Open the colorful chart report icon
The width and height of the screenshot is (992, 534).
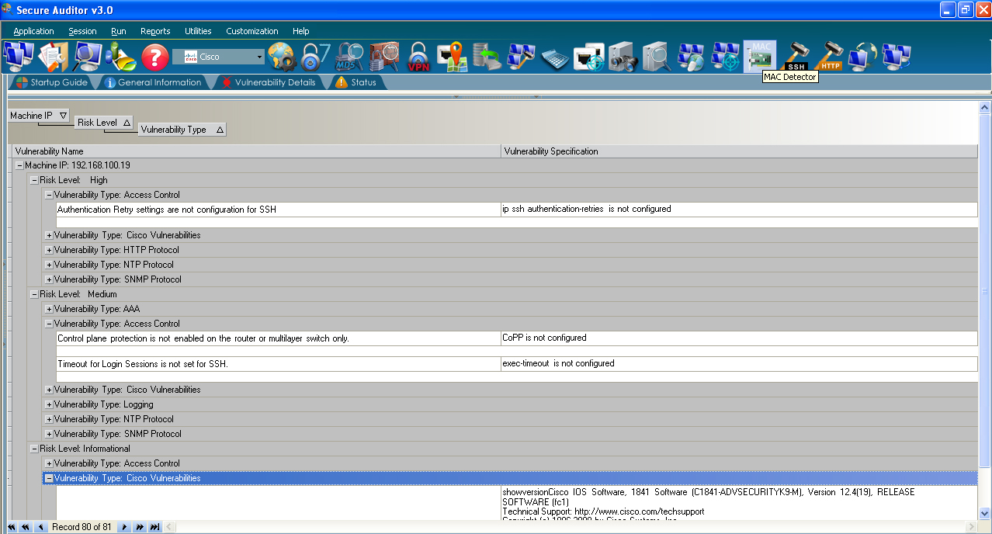pos(121,57)
